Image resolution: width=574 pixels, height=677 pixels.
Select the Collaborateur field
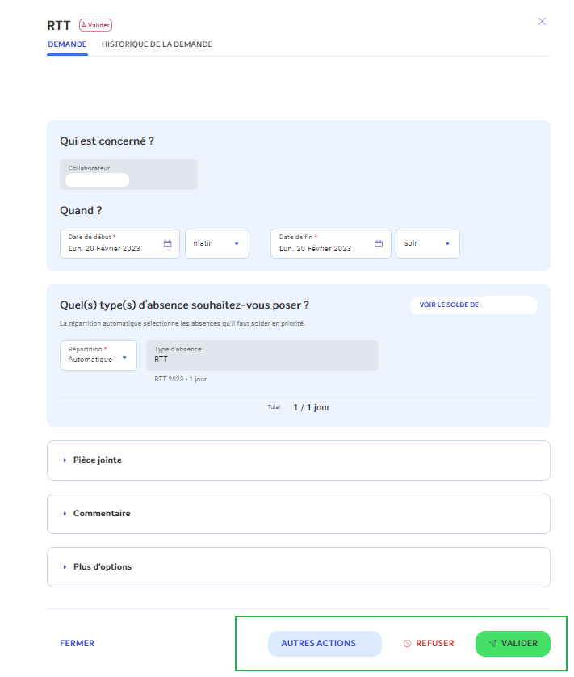[128, 175]
